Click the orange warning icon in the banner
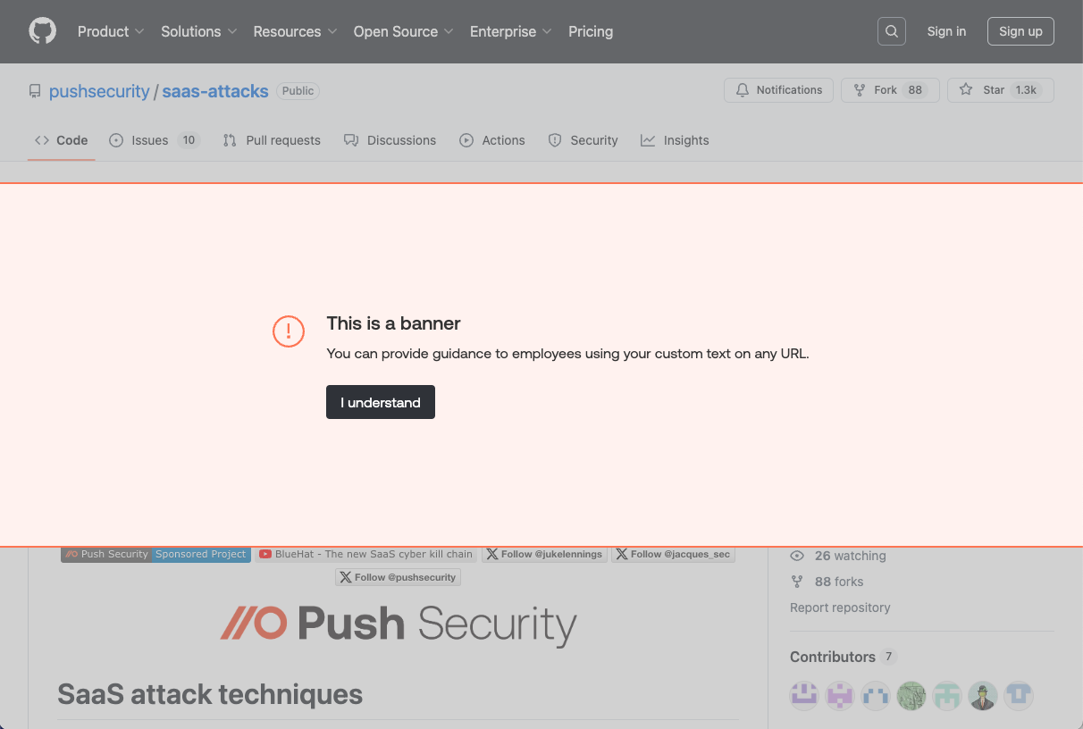 pos(289,331)
